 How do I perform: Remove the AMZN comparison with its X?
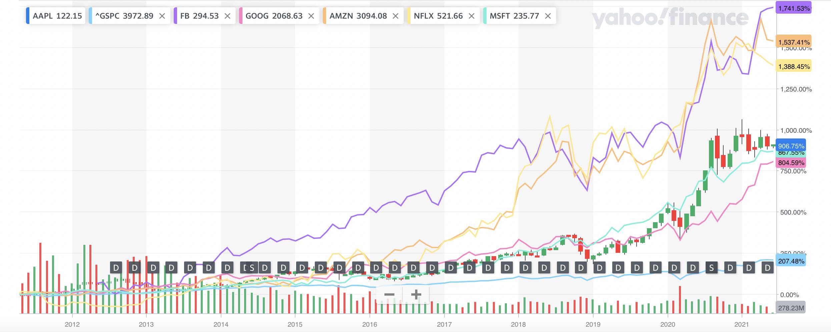395,16
